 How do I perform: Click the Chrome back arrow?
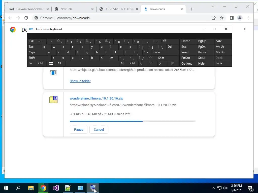click(x=10, y=18)
